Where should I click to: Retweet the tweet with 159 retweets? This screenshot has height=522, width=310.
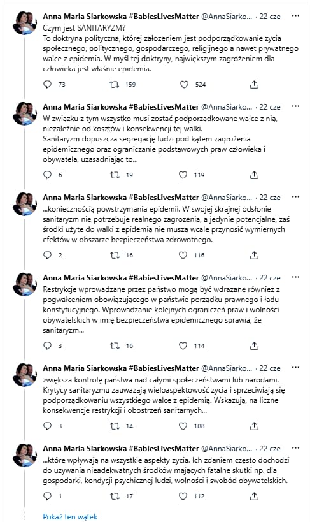[115, 85]
